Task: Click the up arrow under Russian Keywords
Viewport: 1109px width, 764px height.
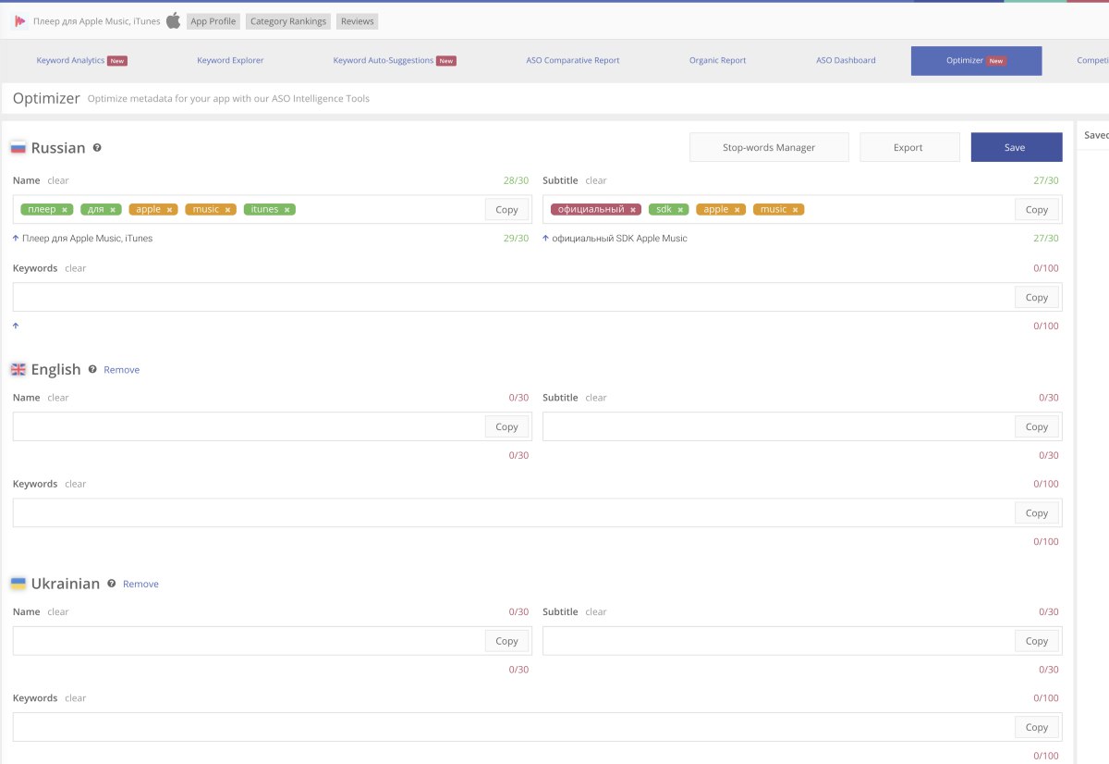Action: 16,326
